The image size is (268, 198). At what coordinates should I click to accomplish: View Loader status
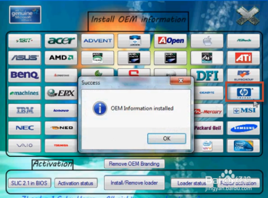click(x=192, y=183)
